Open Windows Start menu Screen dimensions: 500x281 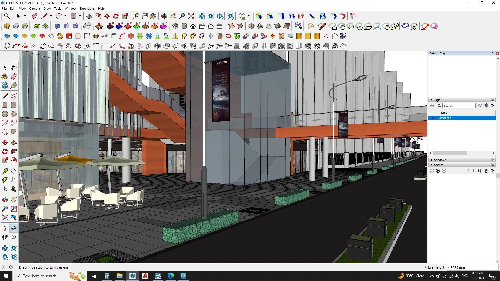click(x=6, y=276)
